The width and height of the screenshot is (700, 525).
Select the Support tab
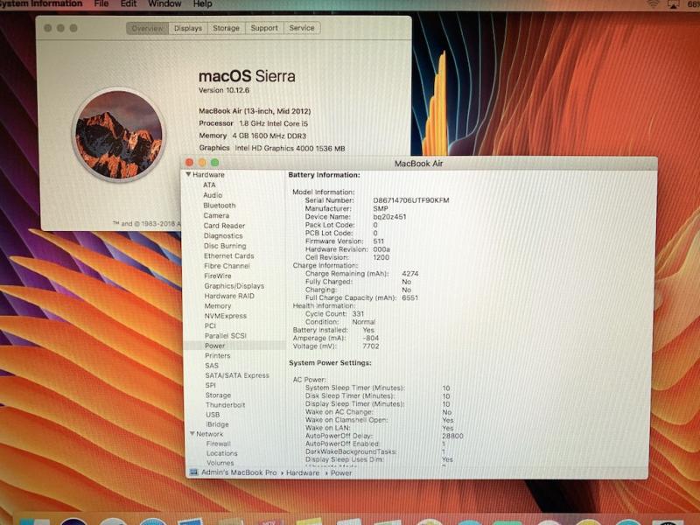point(264,28)
